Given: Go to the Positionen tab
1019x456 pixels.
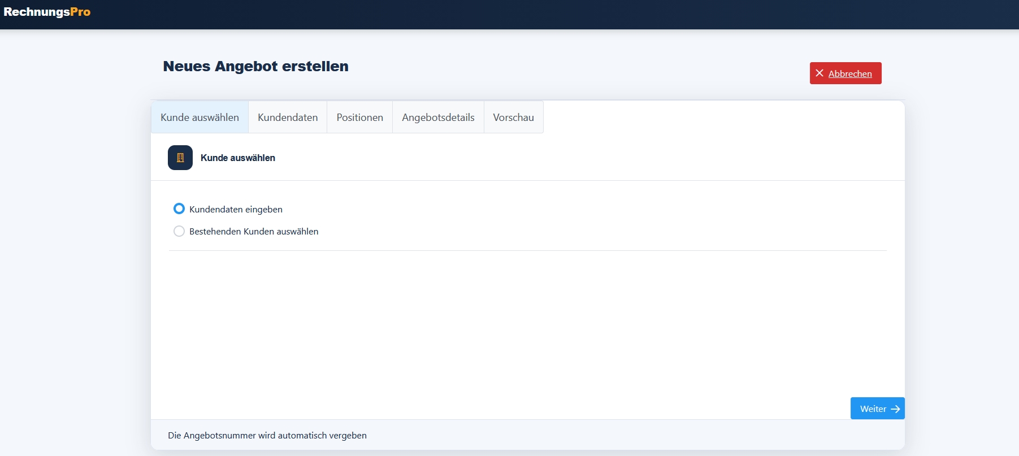Looking at the screenshot, I should [360, 117].
